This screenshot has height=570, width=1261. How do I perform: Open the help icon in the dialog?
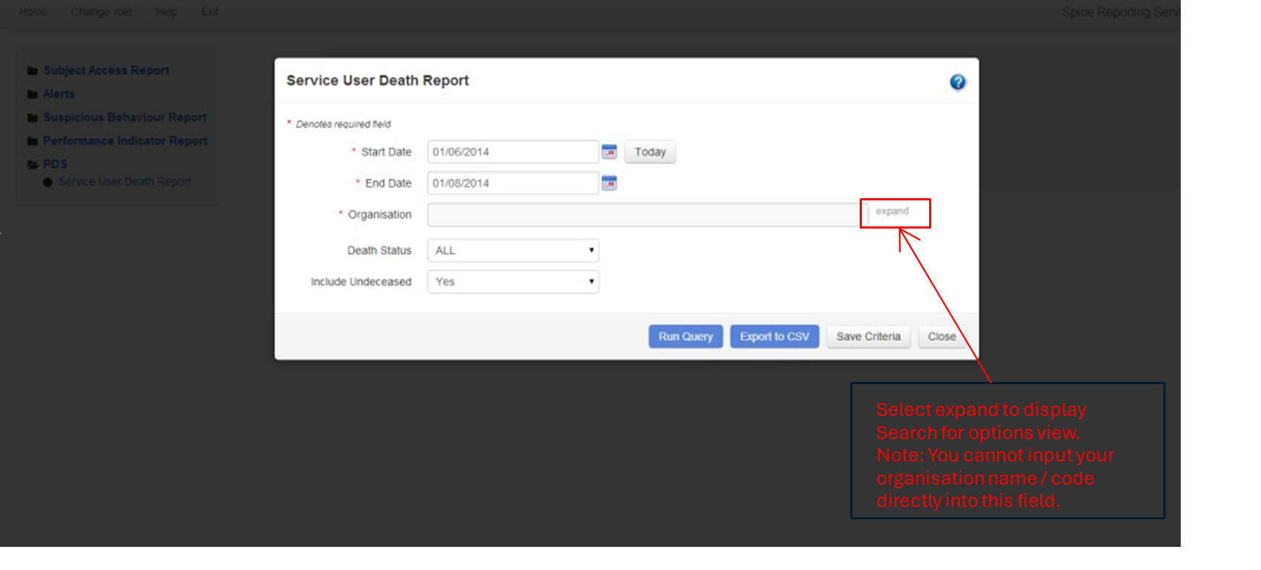(x=957, y=82)
